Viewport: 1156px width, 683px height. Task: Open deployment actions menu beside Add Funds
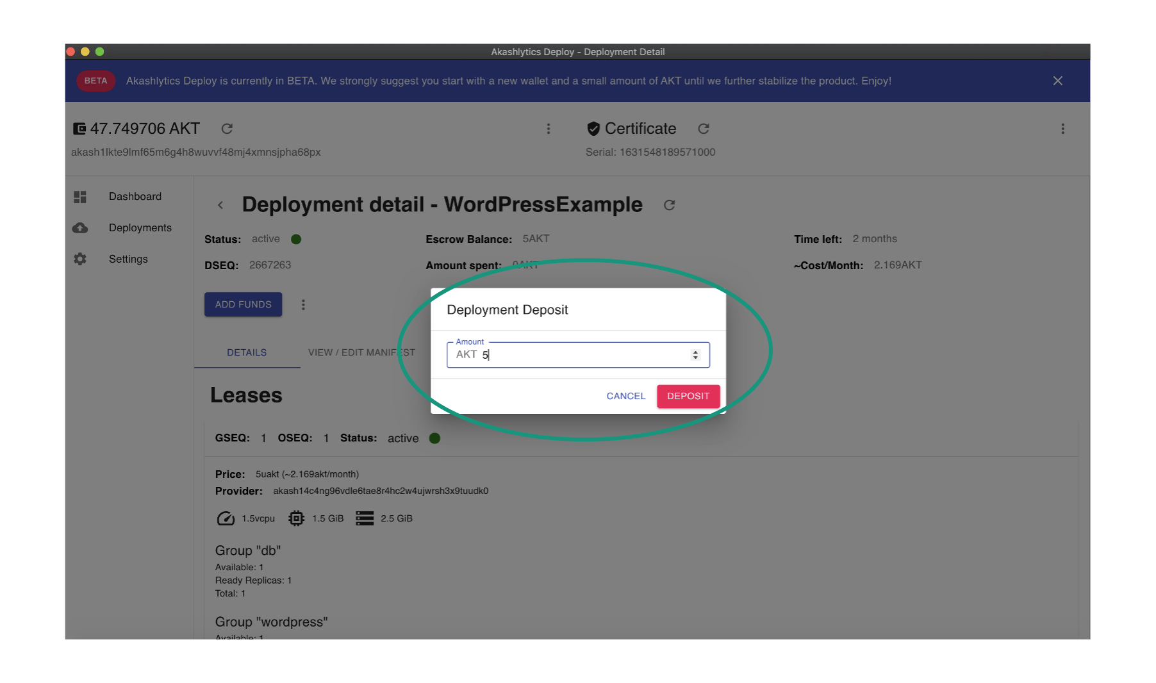(x=303, y=305)
